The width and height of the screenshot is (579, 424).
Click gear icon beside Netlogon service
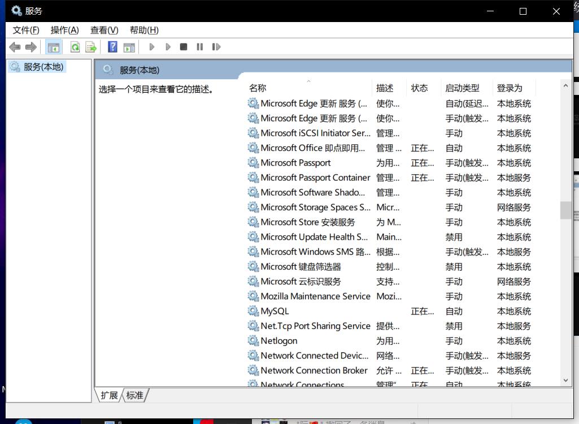tap(253, 340)
